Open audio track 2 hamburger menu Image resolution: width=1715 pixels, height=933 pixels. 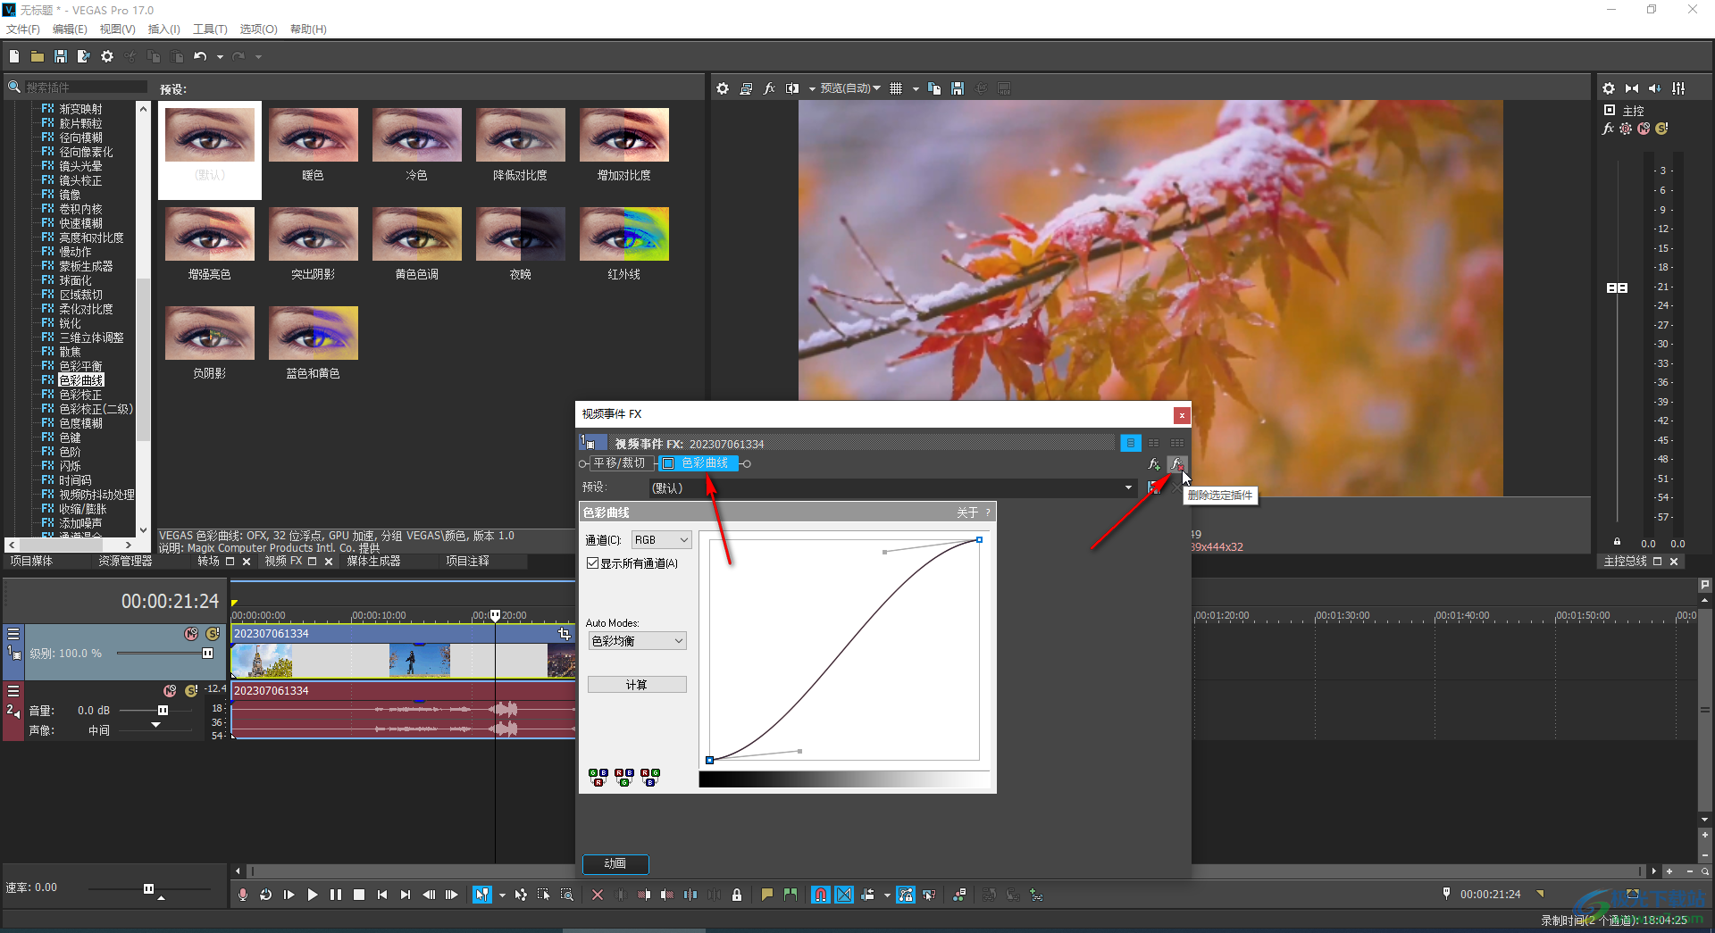coord(13,691)
